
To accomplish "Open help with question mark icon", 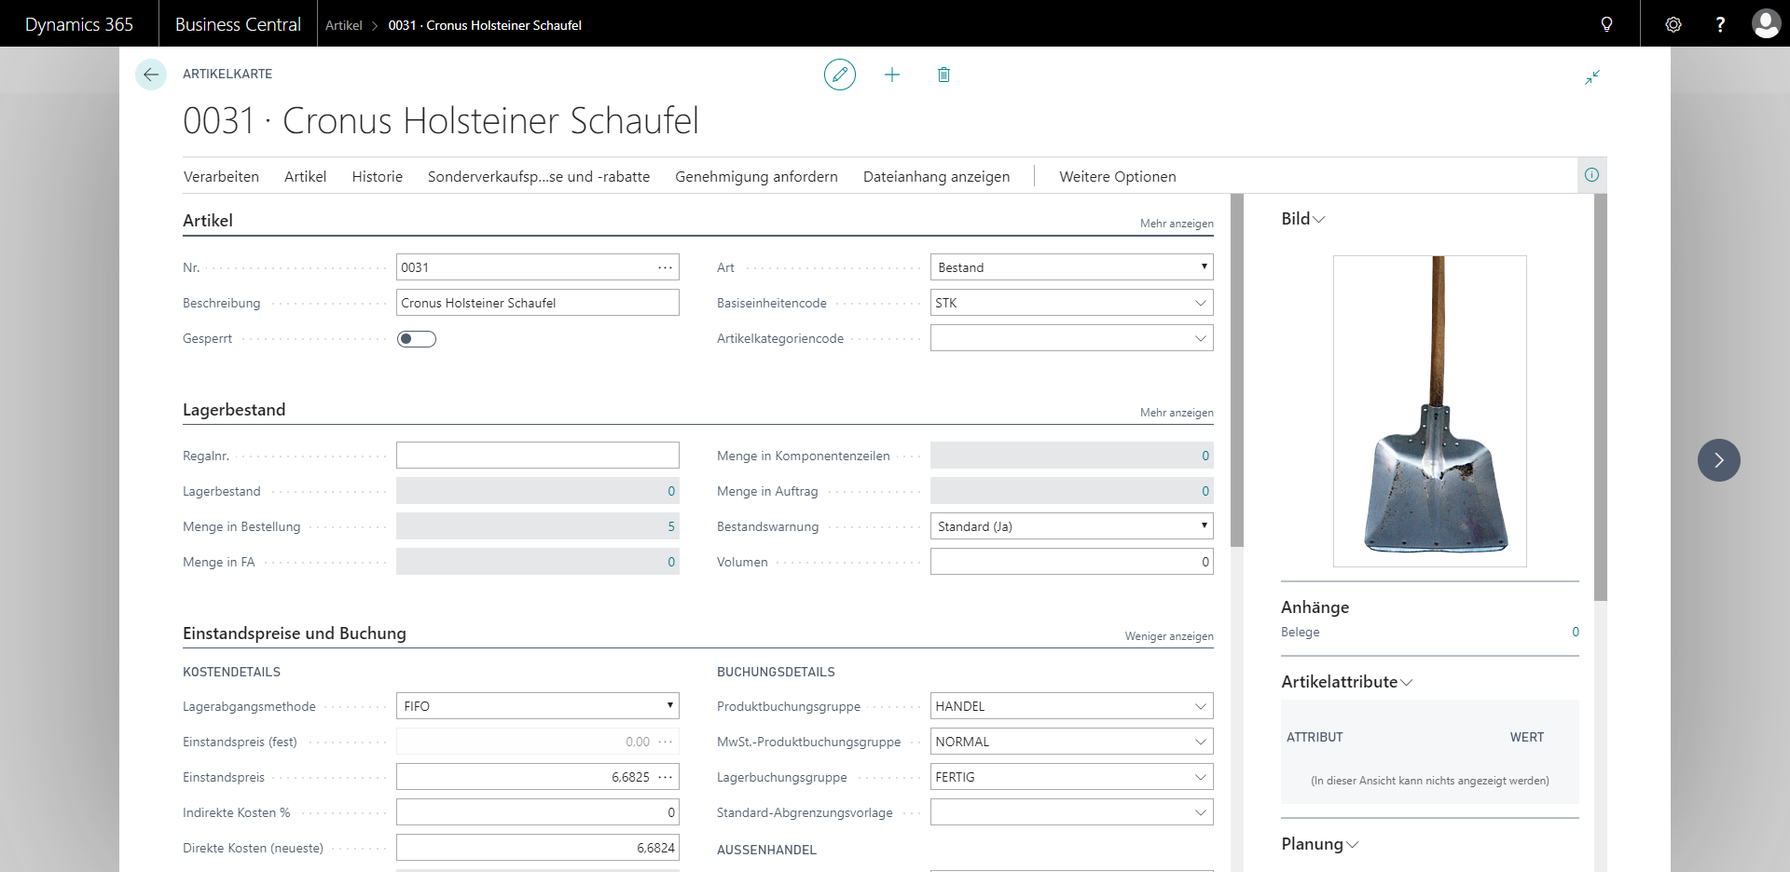I will coord(1720,24).
